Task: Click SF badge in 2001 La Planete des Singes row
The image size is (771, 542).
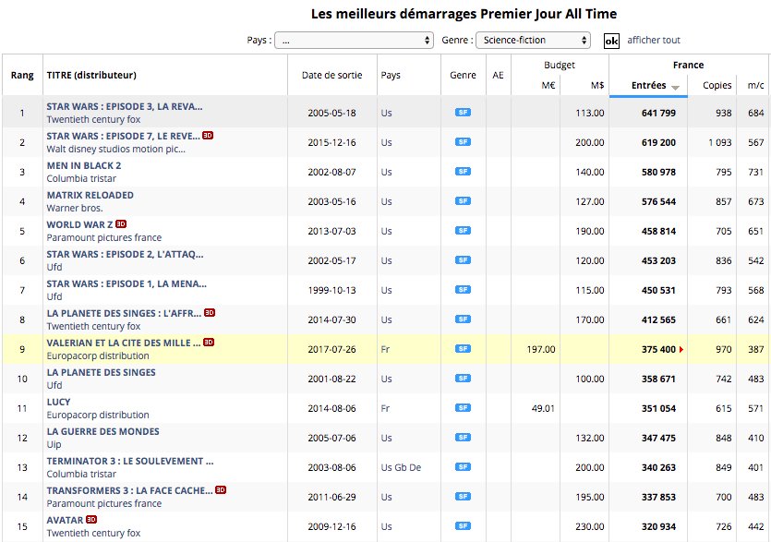Action: pyautogui.click(x=463, y=379)
